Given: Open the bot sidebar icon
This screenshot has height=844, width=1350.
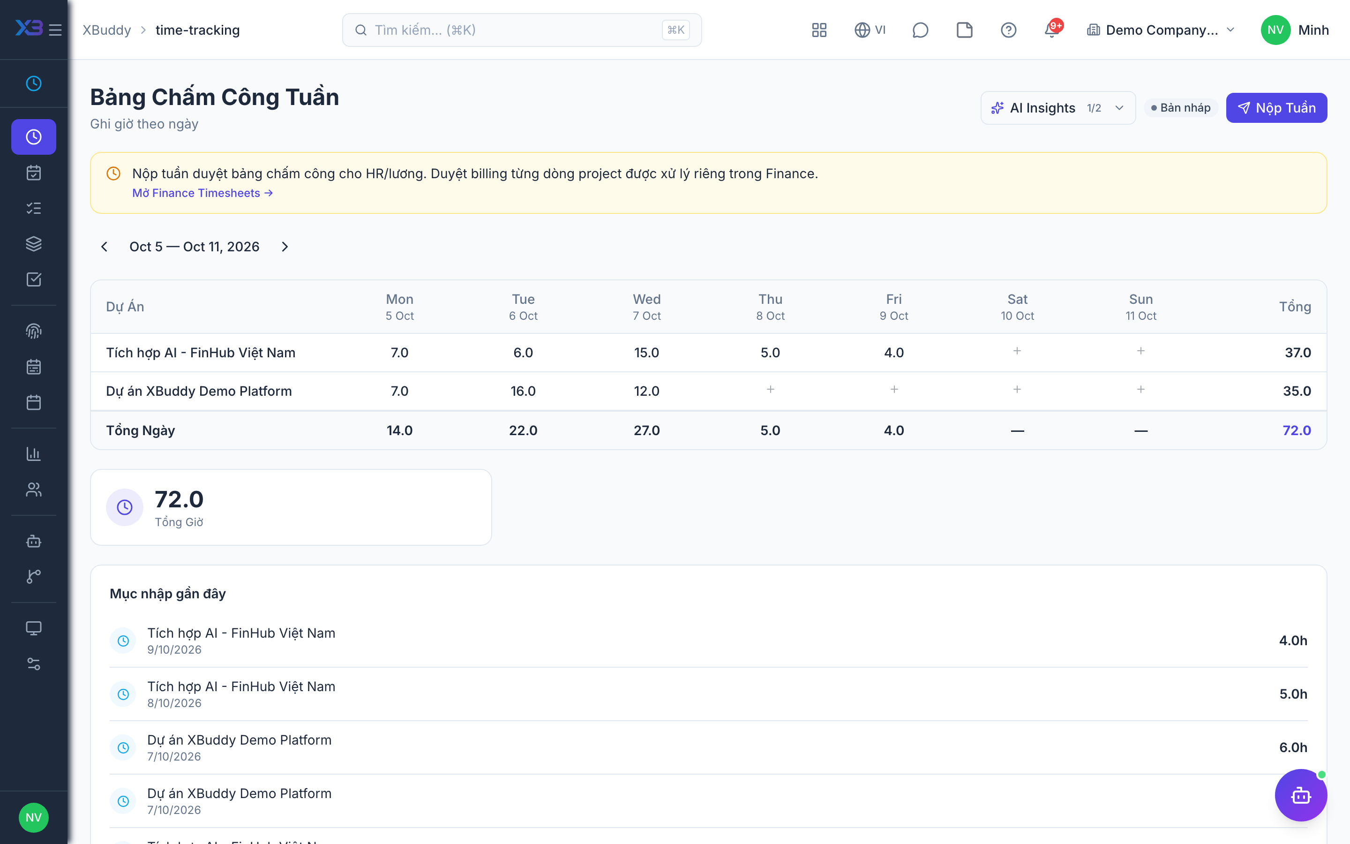Looking at the screenshot, I should click(33, 541).
